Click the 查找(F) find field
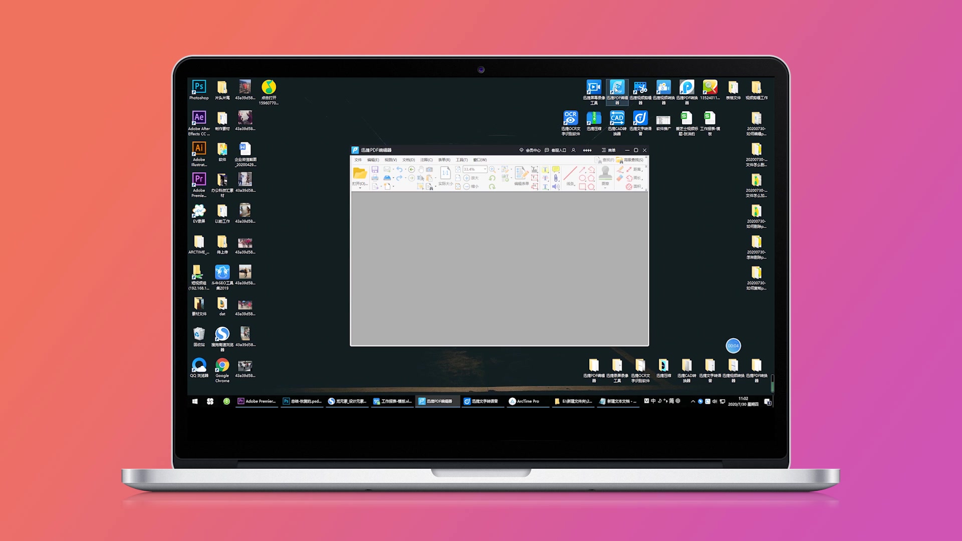 pyautogui.click(x=605, y=160)
